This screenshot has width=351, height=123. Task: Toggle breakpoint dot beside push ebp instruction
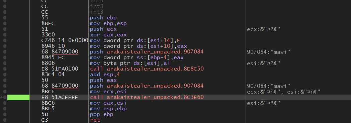pos(5,18)
